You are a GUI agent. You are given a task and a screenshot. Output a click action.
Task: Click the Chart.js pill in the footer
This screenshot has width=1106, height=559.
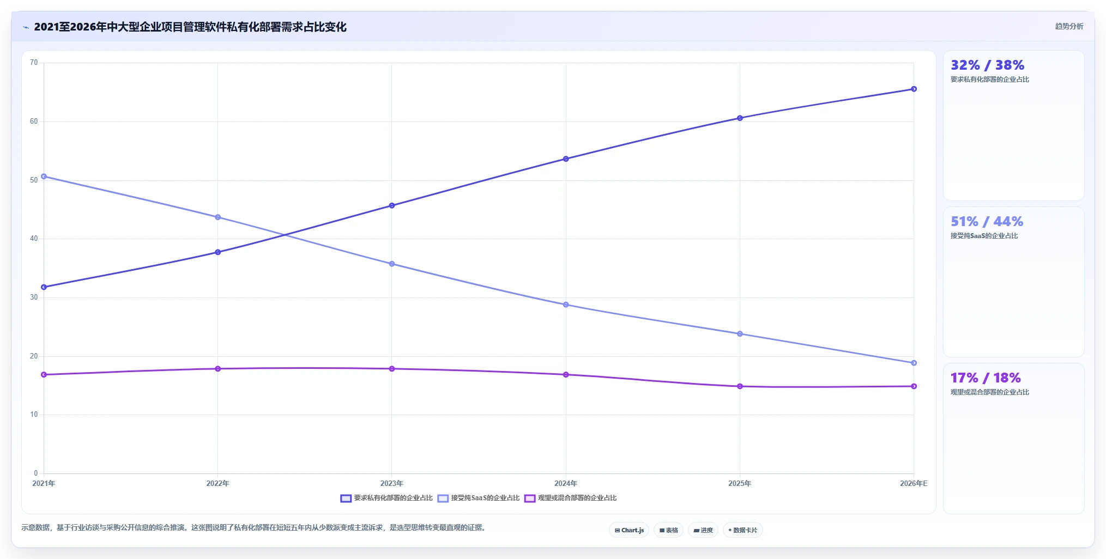629,530
